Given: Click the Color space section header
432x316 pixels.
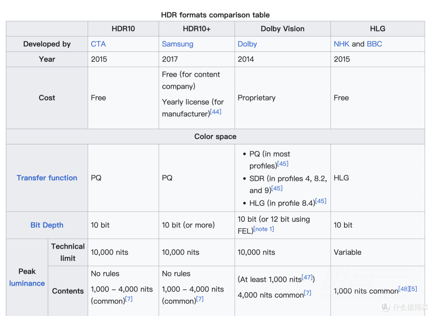Looking at the screenshot, I should 216,137.
